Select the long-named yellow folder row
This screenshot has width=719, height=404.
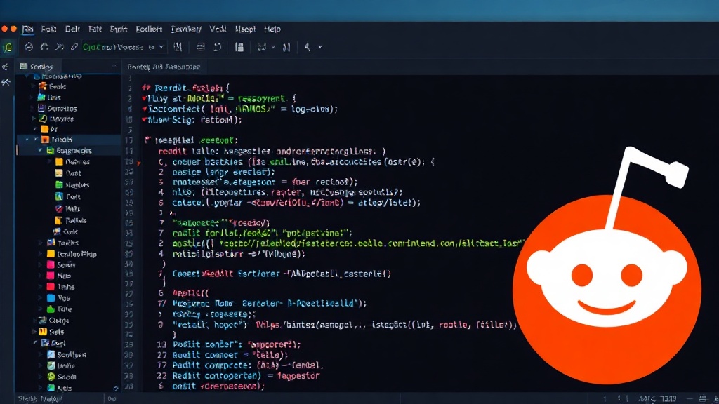tap(72, 254)
